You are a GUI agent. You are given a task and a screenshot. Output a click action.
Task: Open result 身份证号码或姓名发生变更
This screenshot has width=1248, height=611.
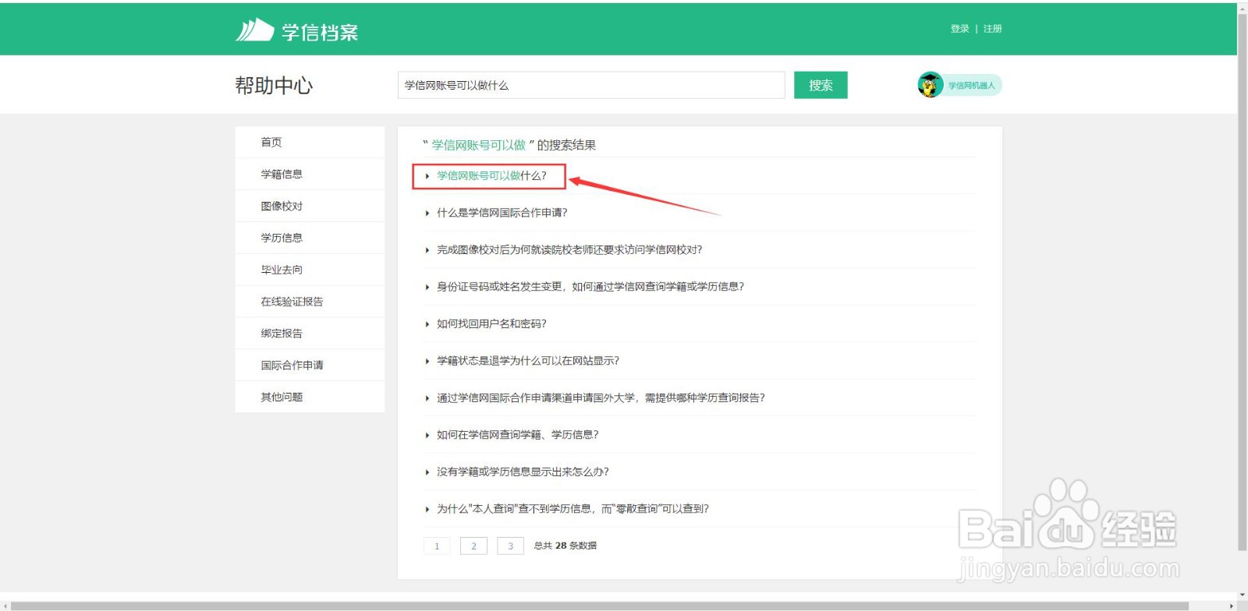[x=590, y=287]
